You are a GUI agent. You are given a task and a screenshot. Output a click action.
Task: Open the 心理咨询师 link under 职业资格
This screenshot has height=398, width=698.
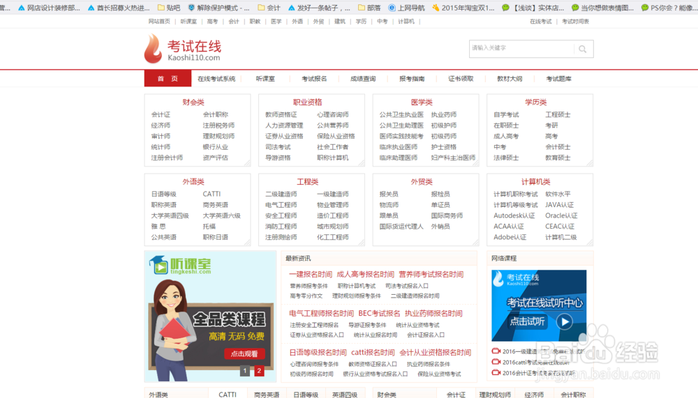click(332, 115)
